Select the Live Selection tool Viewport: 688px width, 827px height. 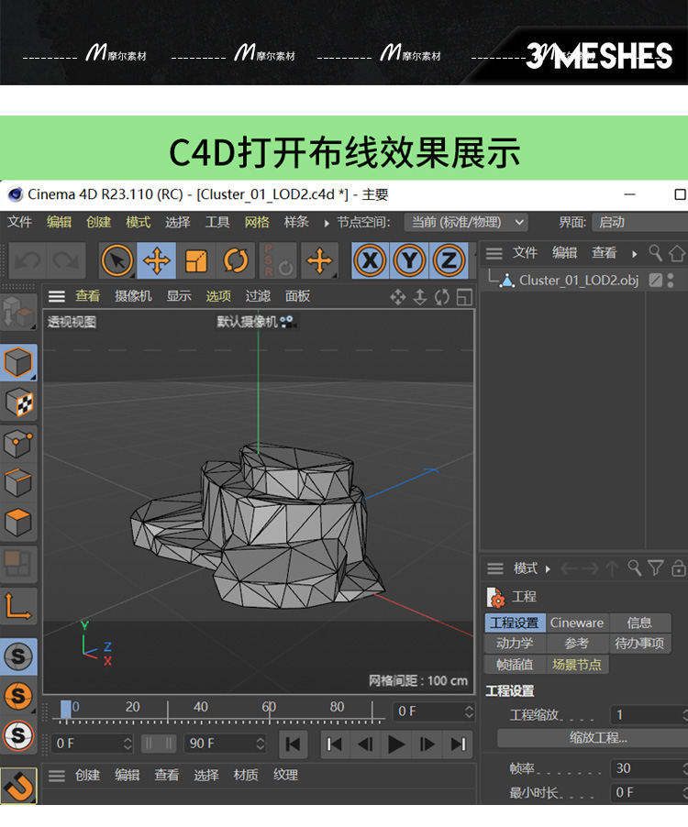(x=117, y=261)
